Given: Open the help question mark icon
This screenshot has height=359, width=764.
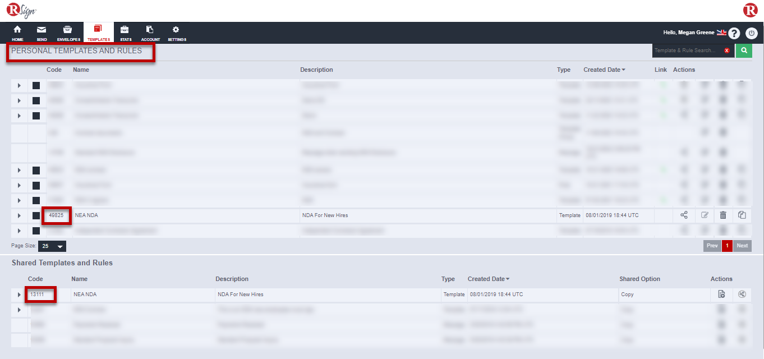Looking at the screenshot, I should pos(734,33).
